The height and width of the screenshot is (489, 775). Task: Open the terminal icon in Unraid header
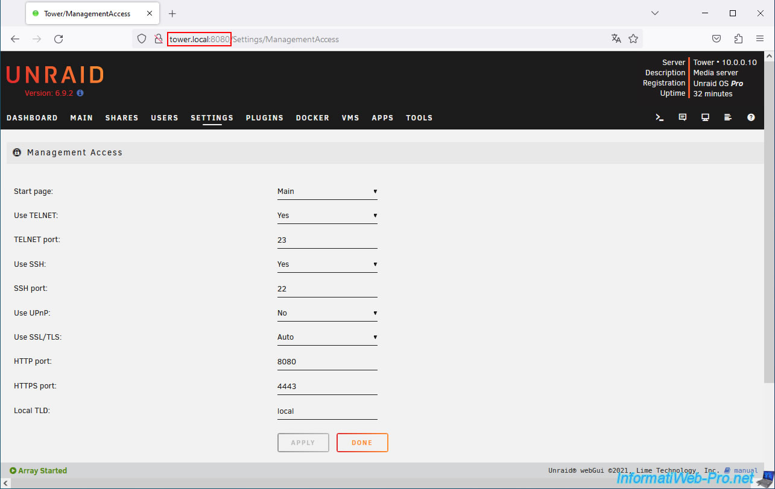coord(660,117)
